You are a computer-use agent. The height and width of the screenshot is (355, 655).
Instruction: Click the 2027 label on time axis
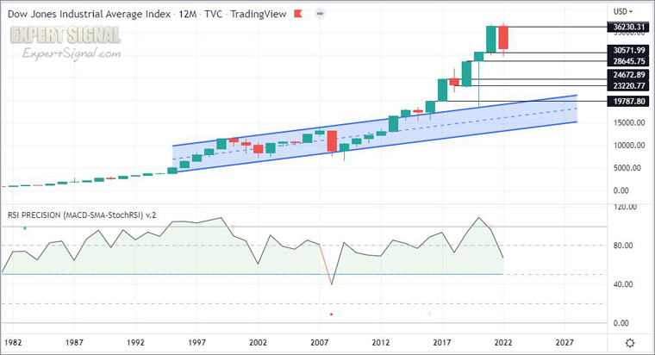tap(565, 342)
